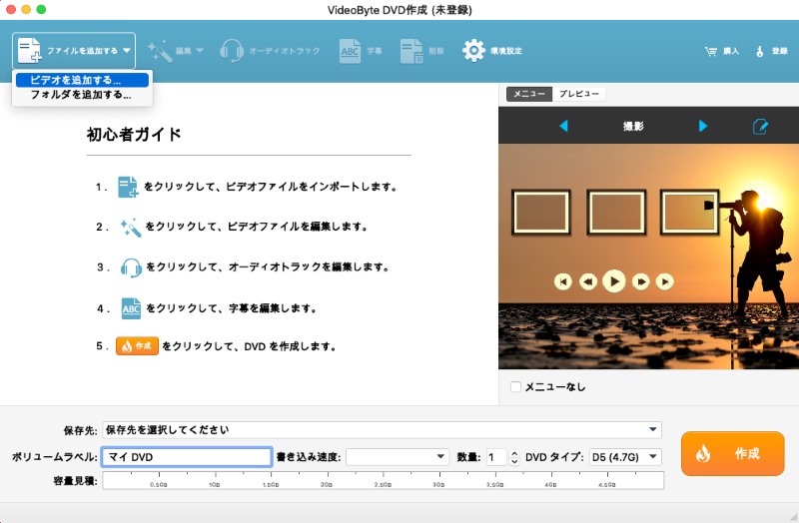Click the 数量 stepper arrows

[514, 457]
